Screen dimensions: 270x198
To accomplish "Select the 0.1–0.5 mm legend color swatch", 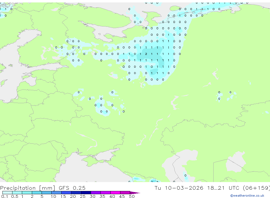I will pos(7,193).
